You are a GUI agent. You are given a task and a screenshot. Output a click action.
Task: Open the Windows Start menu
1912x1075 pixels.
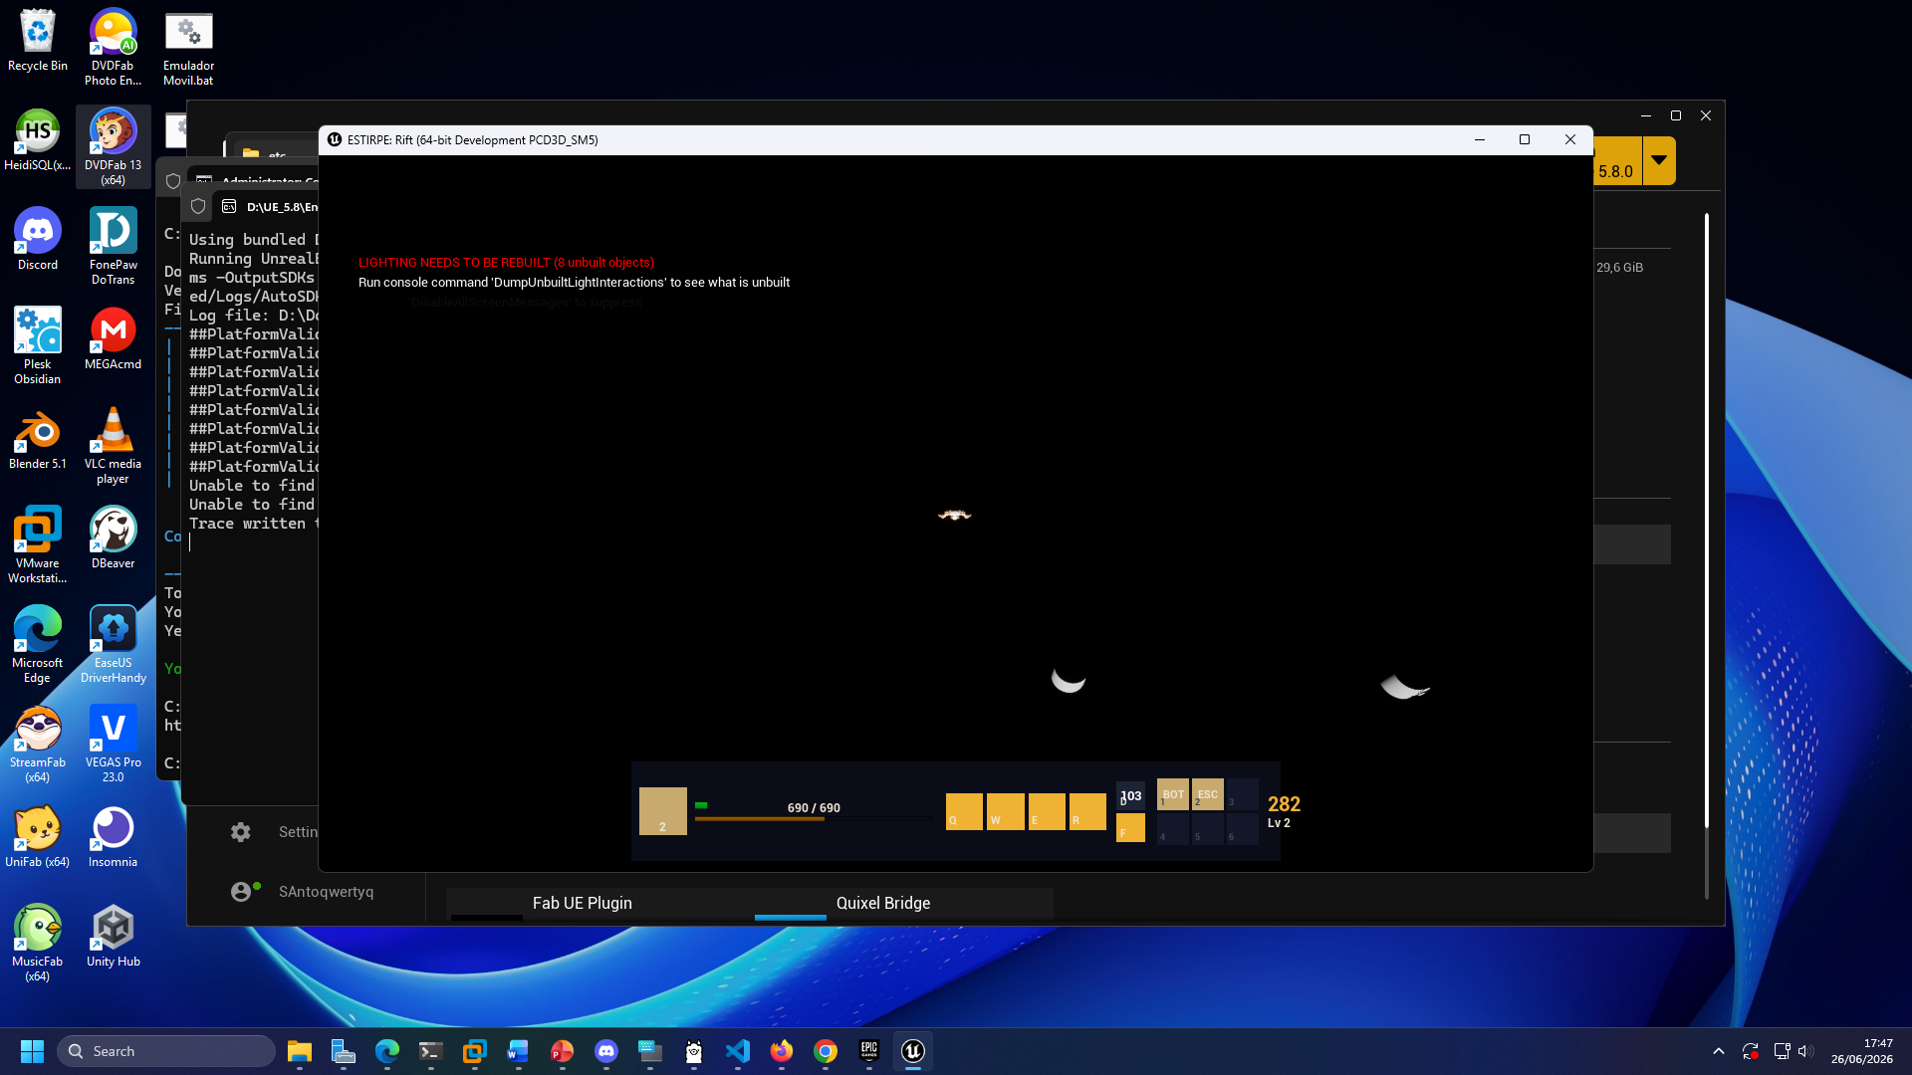click(x=32, y=1051)
